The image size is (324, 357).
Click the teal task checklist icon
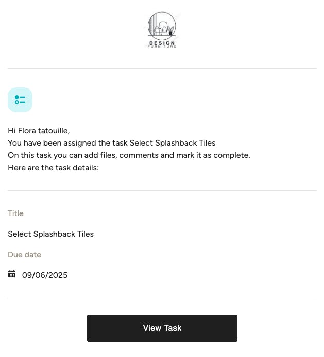tap(20, 100)
